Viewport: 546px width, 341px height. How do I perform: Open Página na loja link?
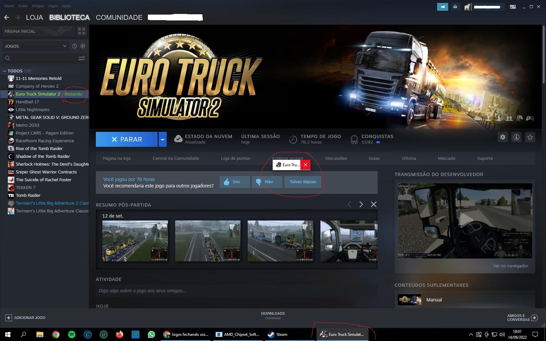(117, 158)
